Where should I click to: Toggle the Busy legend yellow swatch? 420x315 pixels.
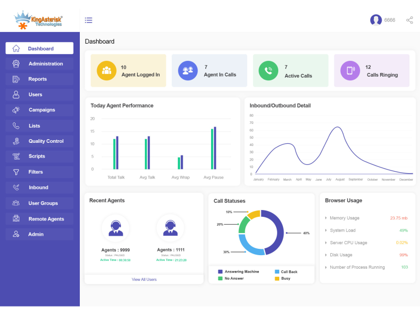[x=277, y=279]
